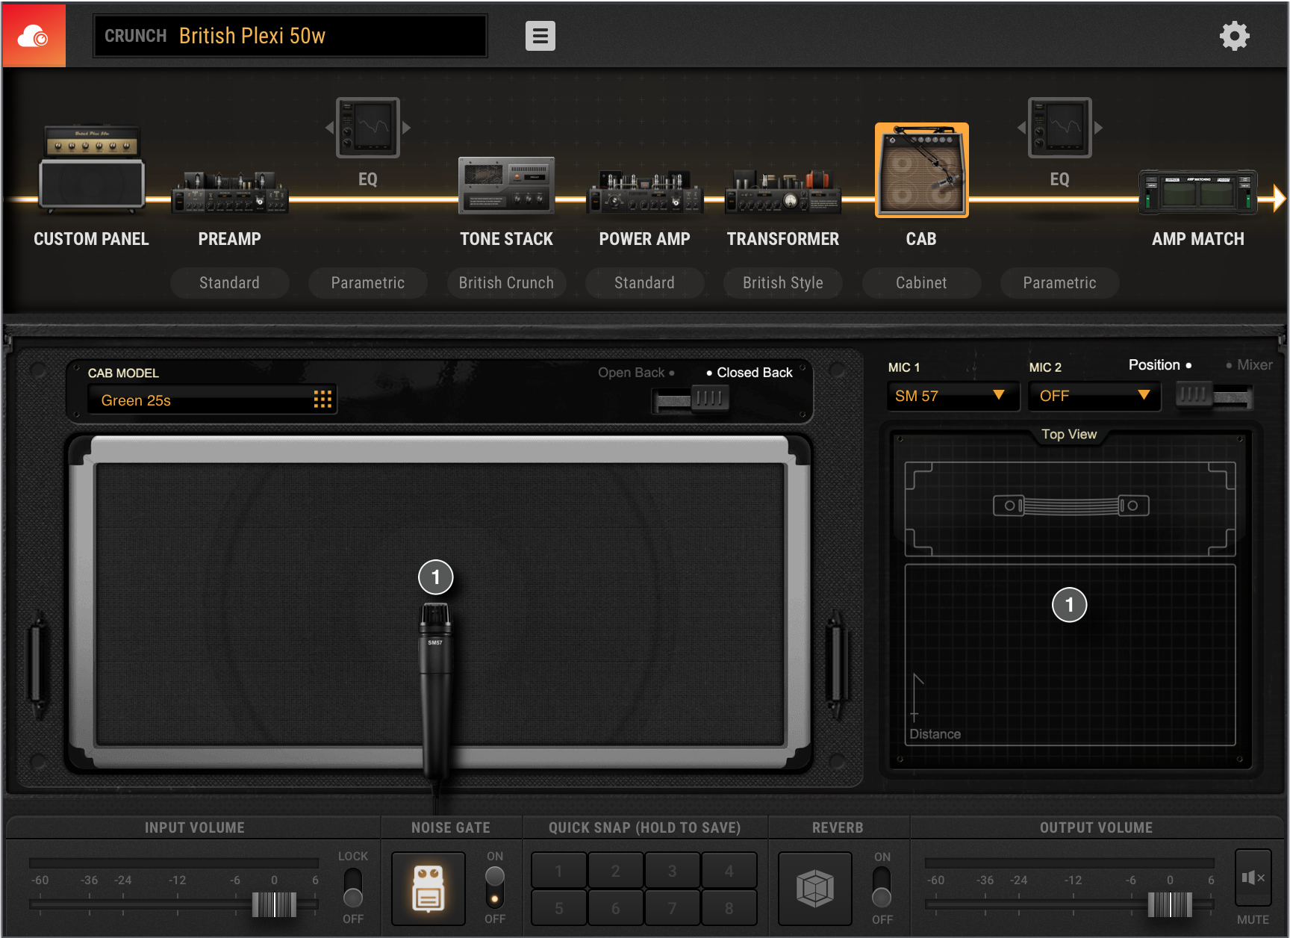Select the Transformer module
1290x938 pixels.
(782, 192)
